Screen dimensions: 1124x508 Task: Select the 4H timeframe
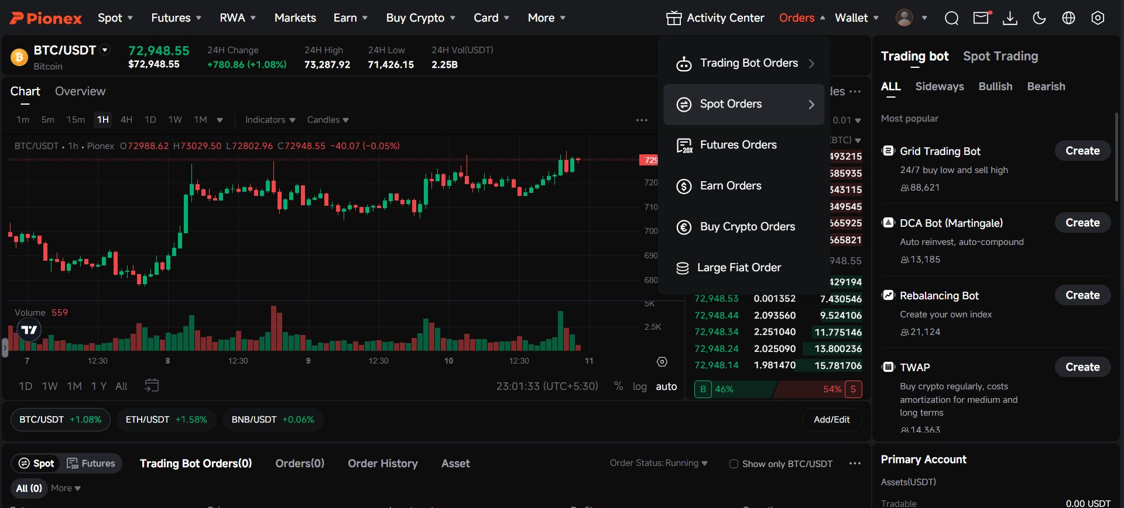click(x=126, y=120)
